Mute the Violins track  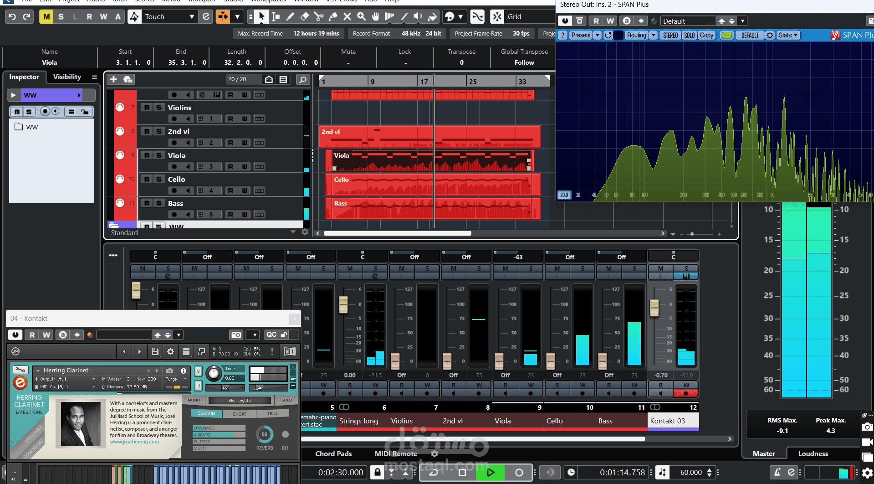click(x=147, y=108)
